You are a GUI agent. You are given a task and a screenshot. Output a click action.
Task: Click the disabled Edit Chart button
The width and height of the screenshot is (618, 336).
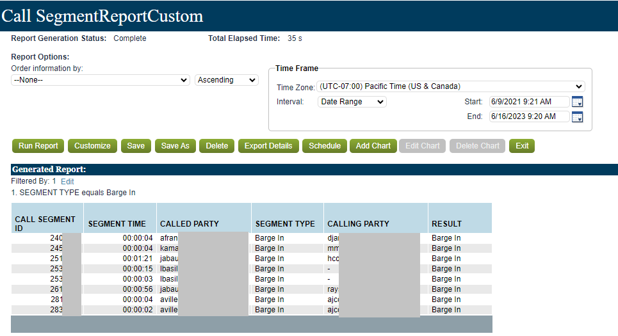tap(423, 146)
